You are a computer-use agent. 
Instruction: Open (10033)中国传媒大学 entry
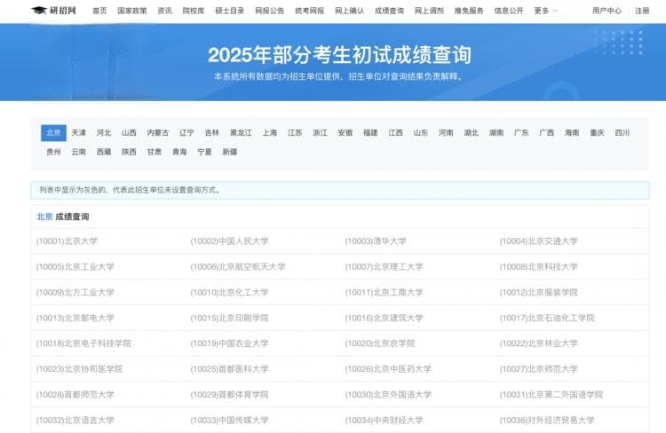(x=229, y=421)
